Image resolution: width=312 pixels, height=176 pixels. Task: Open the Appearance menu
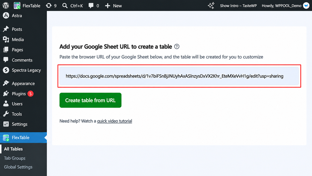[23, 83]
